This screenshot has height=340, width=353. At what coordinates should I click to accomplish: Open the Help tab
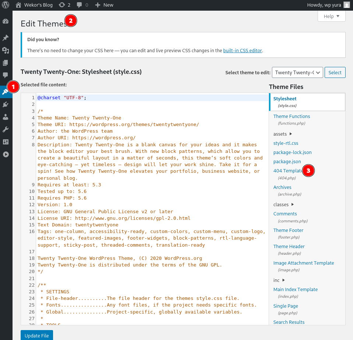[x=331, y=16]
